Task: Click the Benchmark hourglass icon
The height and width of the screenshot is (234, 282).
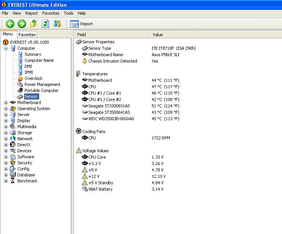Action: 13,181
